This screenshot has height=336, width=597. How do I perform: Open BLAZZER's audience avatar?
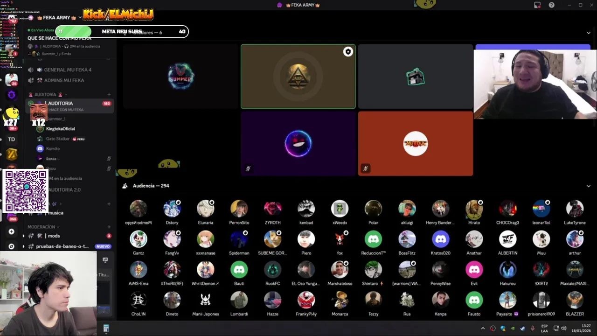click(x=575, y=300)
